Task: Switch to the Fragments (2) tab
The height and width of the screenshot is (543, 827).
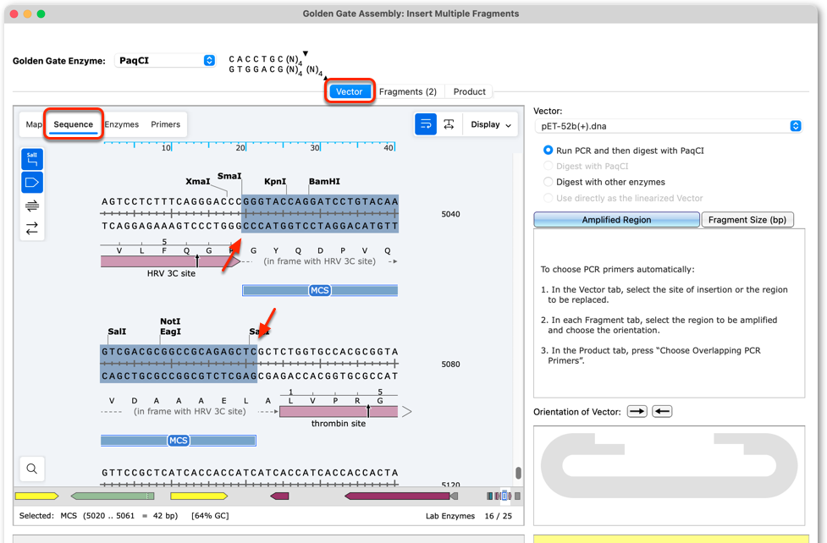Action: 408,91
